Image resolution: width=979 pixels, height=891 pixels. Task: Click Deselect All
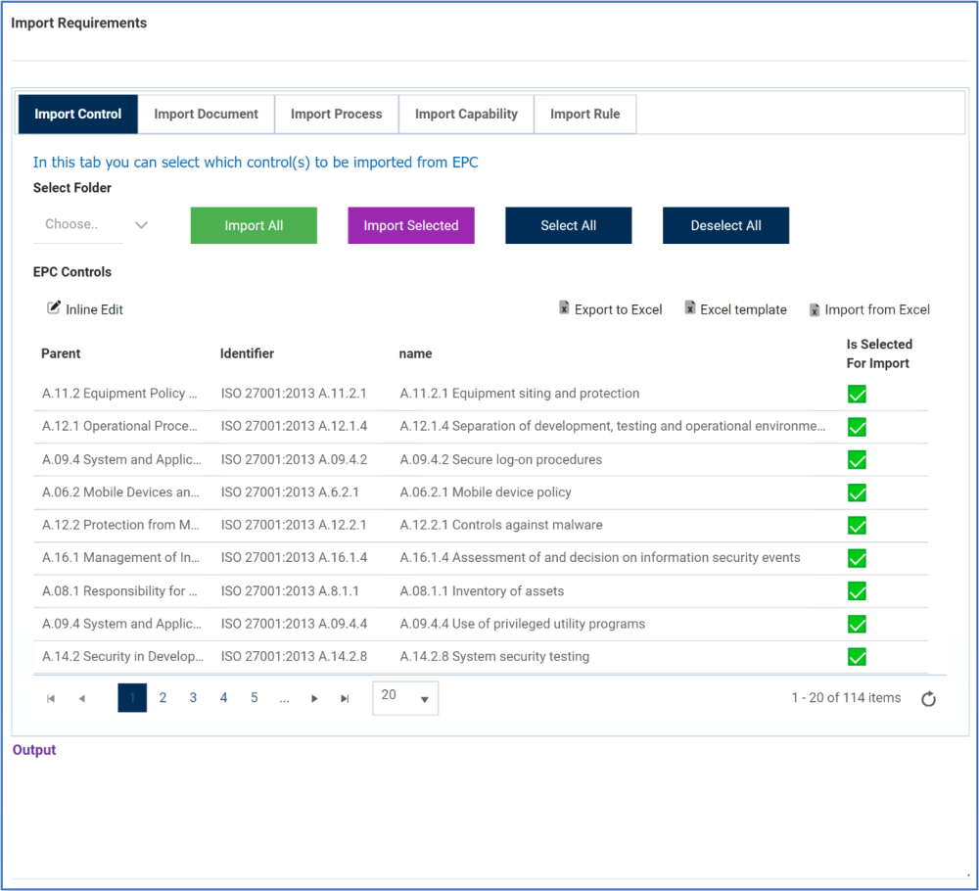725,225
